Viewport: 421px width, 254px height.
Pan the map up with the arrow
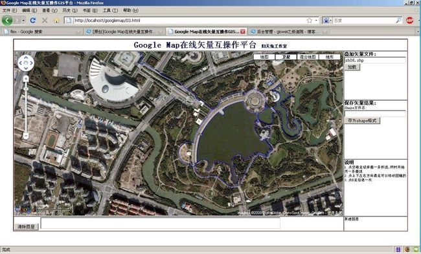26,58
